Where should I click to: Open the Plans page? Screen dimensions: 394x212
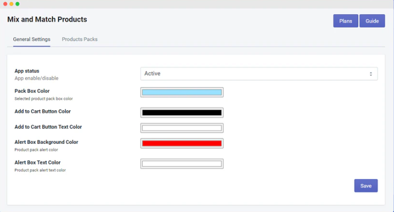point(345,21)
